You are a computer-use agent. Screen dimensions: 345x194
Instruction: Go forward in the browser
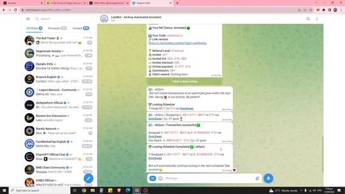[10, 10]
